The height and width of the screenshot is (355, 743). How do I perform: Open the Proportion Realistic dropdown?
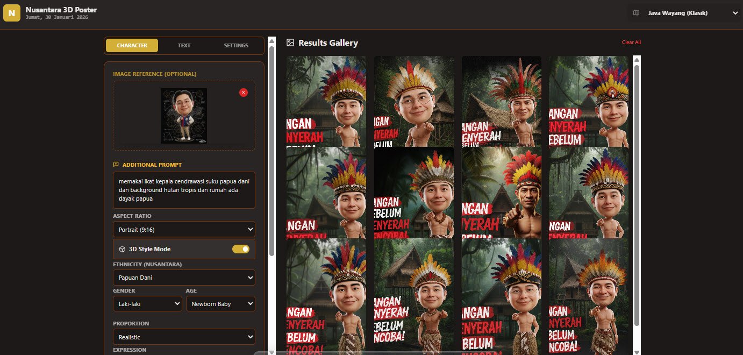pyautogui.click(x=184, y=337)
